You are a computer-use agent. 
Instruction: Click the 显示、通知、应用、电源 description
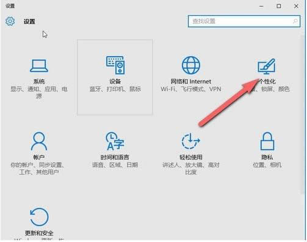point(39,93)
